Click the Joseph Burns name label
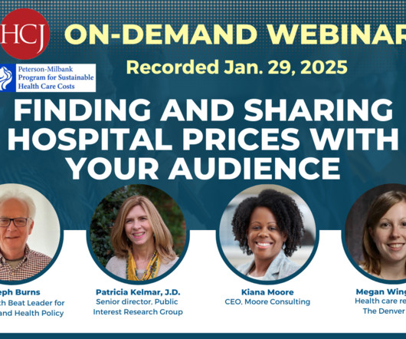 click(20, 292)
